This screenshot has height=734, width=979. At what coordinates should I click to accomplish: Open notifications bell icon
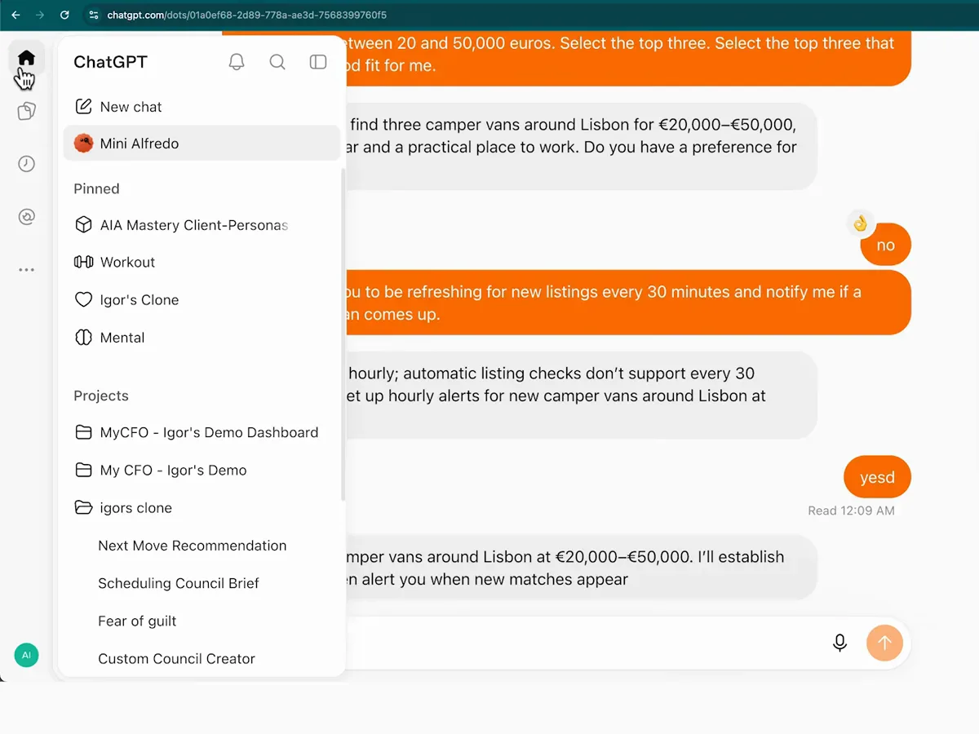click(x=237, y=62)
